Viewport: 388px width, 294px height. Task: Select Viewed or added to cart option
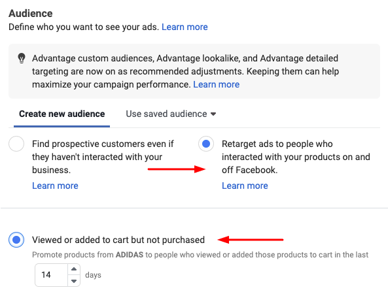pos(16,240)
